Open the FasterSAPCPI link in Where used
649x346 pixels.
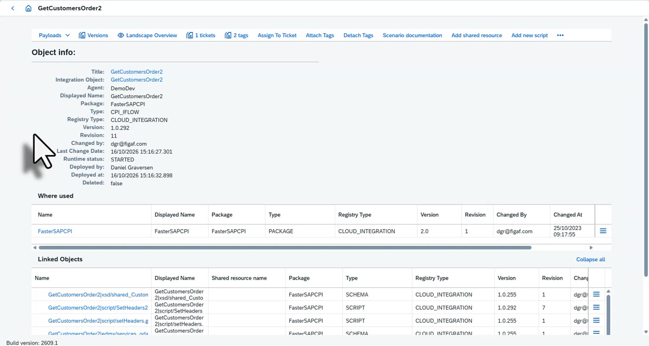coord(55,231)
